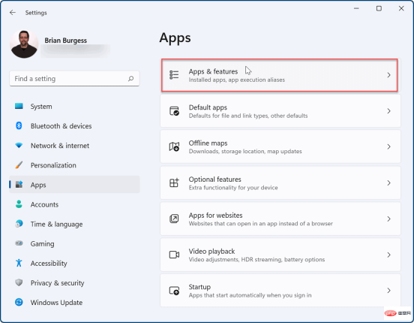Minimize the Settings window
This screenshot has height=323, width=414.
[356, 8]
